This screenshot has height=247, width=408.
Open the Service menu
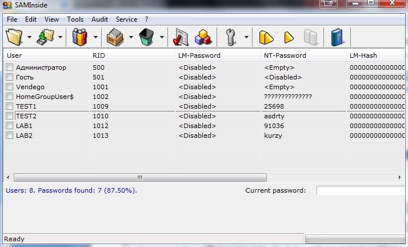tap(126, 19)
